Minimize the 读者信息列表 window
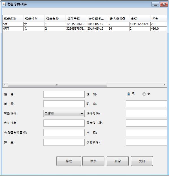The height and width of the screenshot is (176, 169). (x=155, y=5)
